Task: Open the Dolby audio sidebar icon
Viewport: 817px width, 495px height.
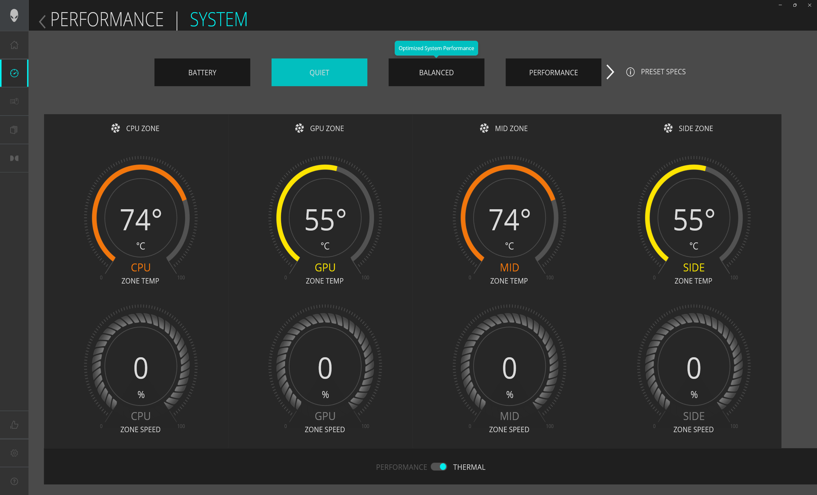Action: click(x=14, y=158)
